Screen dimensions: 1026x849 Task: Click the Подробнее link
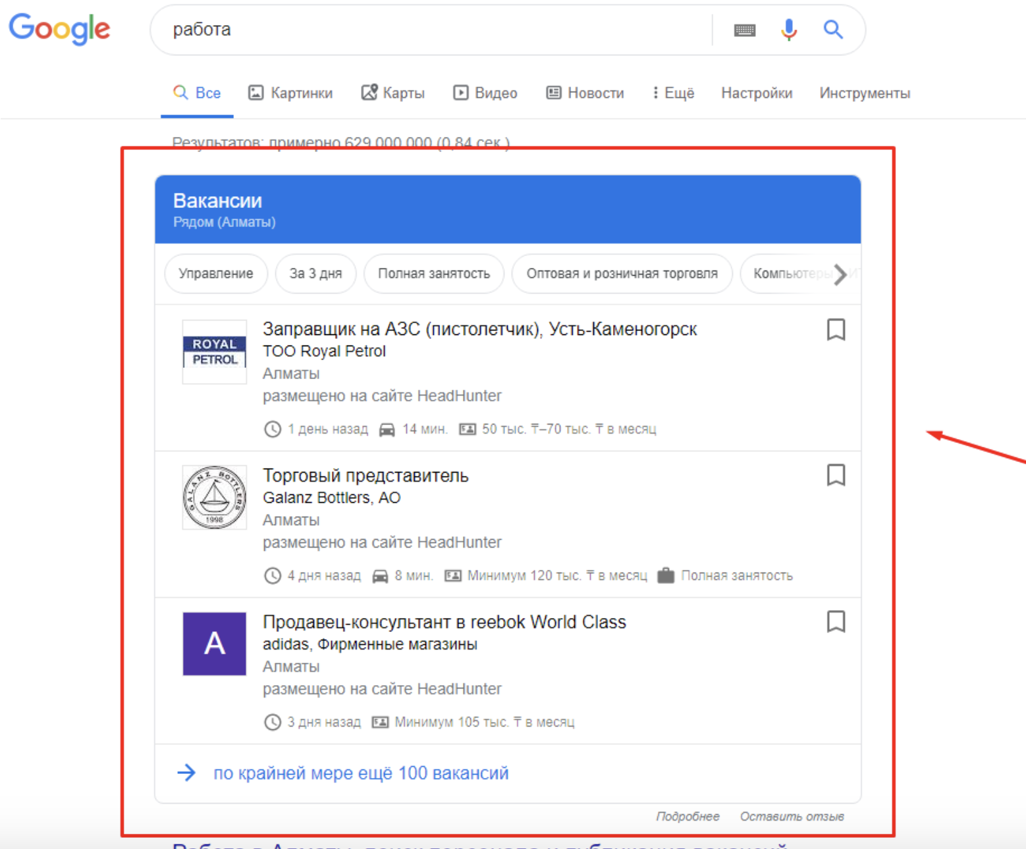tap(688, 816)
